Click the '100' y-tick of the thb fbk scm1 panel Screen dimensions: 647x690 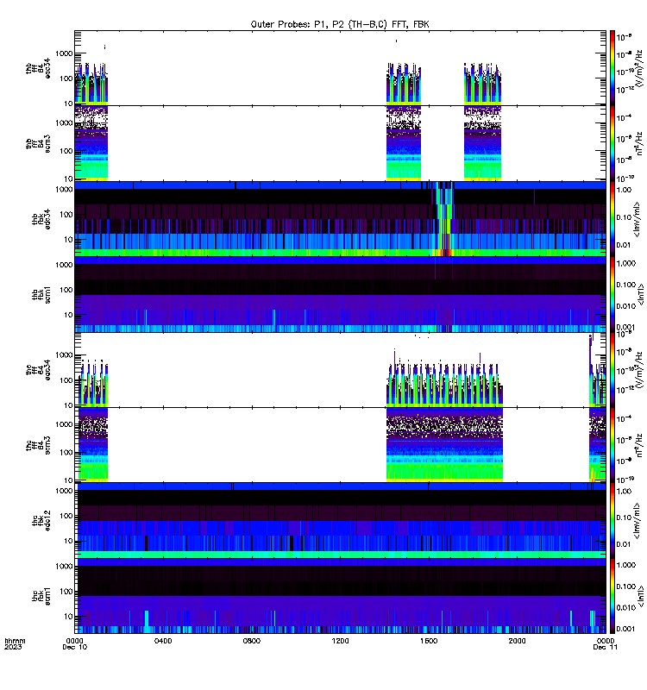tap(66, 290)
